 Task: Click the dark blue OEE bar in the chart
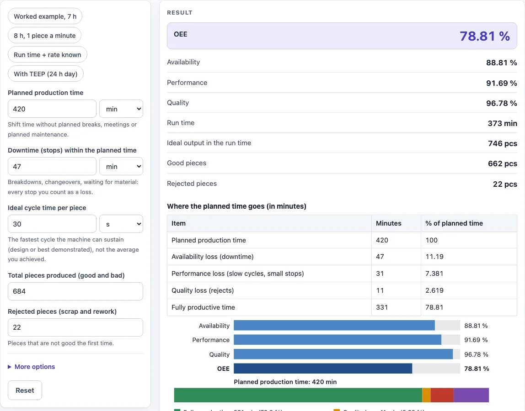323,369
